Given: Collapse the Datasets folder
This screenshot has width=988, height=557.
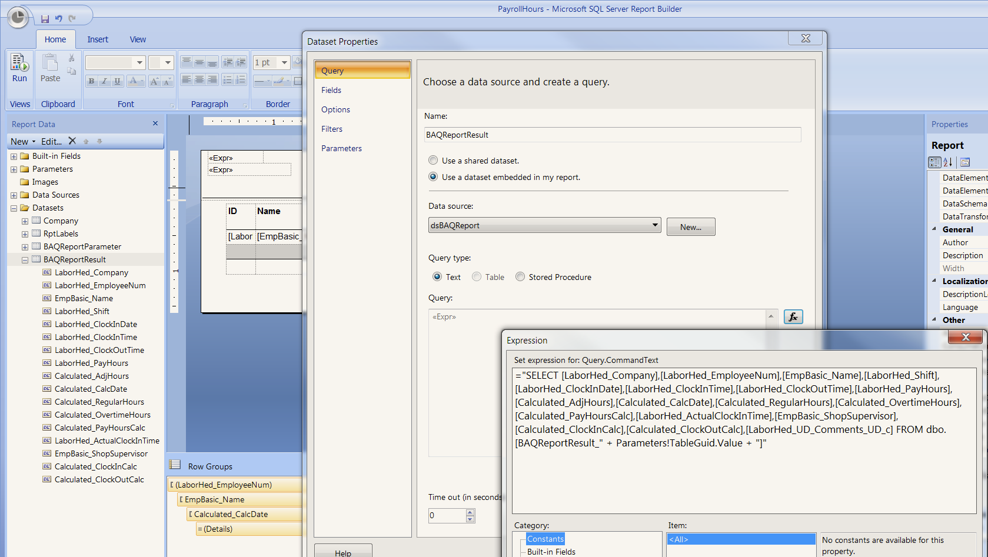Looking at the screenshot, I should click(14, 208).
